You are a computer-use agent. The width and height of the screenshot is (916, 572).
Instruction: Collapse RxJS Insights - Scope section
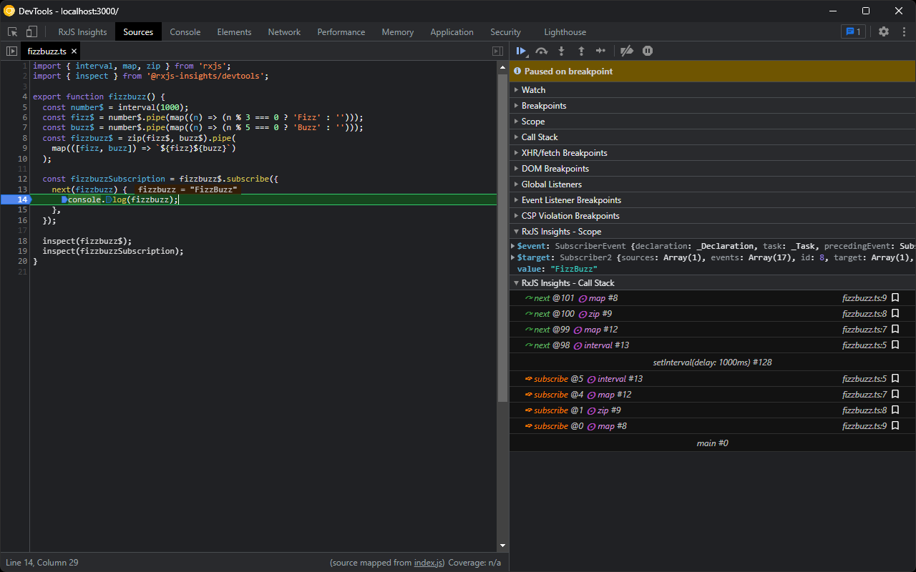[713, 232]
